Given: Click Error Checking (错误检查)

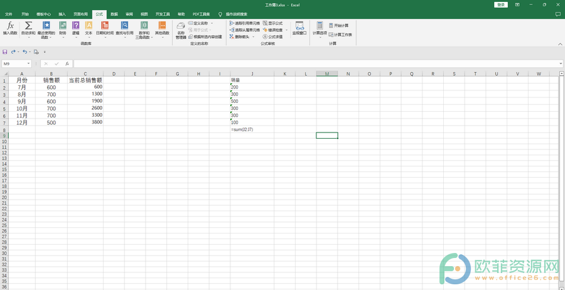Looking at the screenshot, I should (273, 30).
